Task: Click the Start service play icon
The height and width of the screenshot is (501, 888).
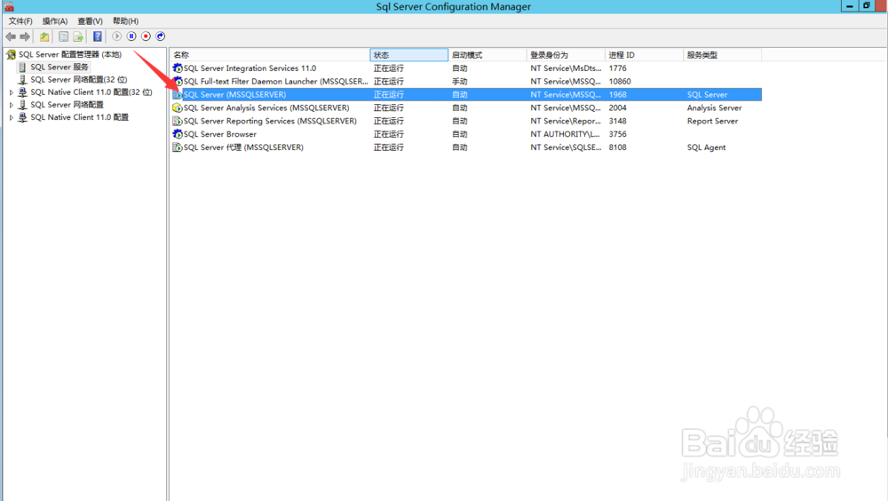Action: click(116, 36)
